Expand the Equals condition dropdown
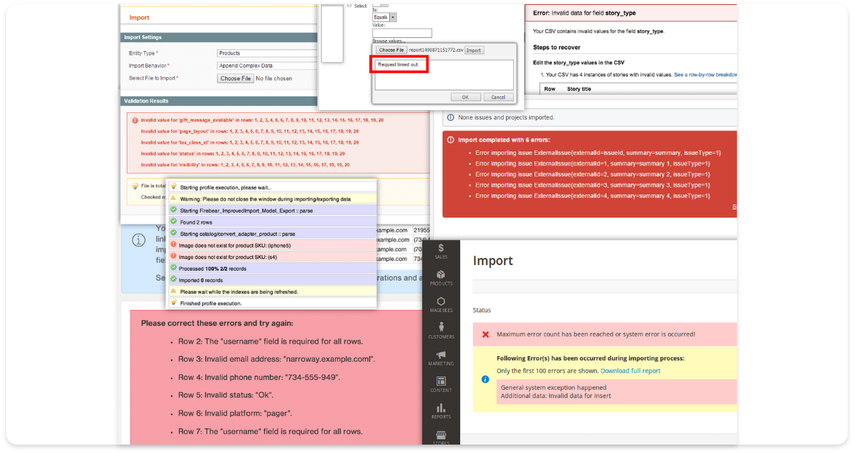 click(384, 18)
